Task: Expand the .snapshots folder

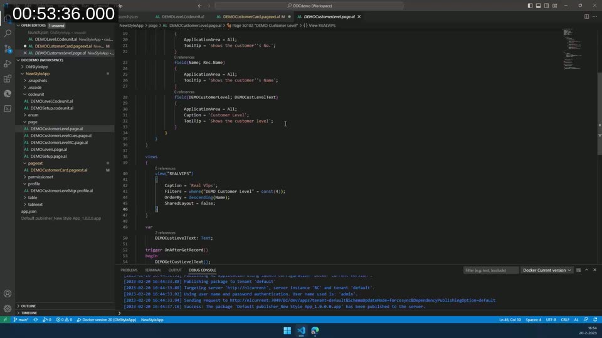Action: [x=37, y=81]
